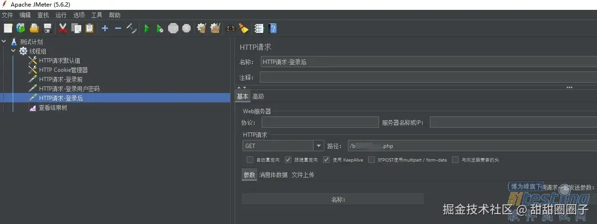Select the 参数 tab
The image size is (597, 224).
249,175
